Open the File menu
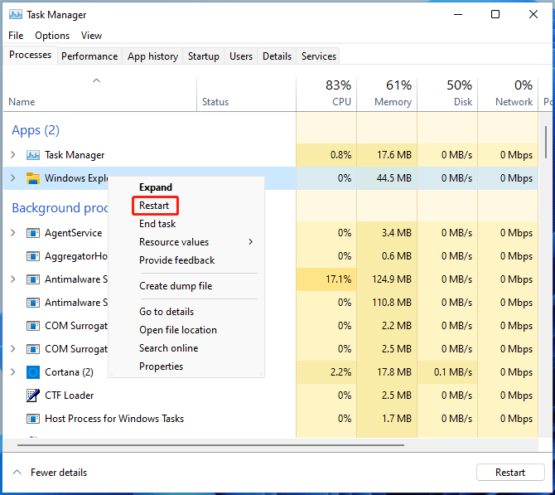Screen dimensions: 555x495 point(16,36)
